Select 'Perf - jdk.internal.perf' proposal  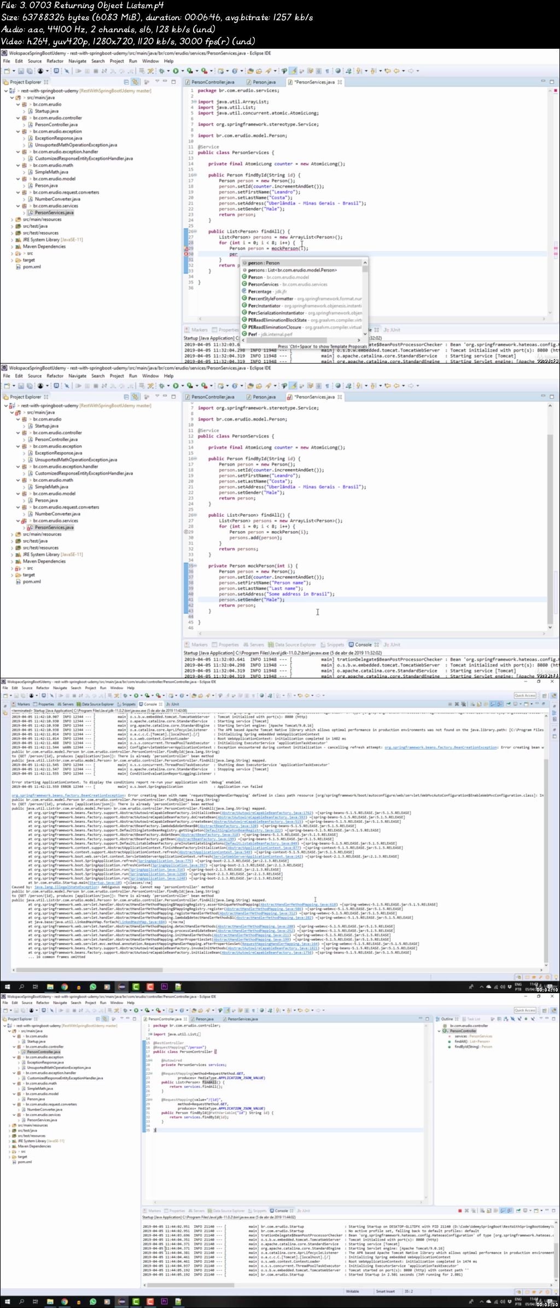point(301,334)
